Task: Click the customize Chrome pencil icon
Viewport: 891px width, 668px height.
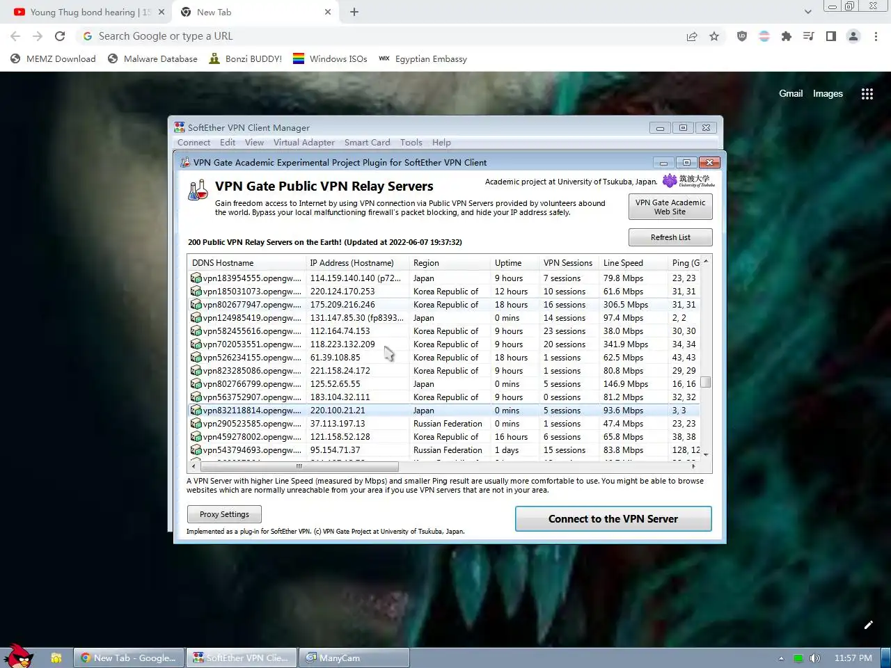Action: 869,625
